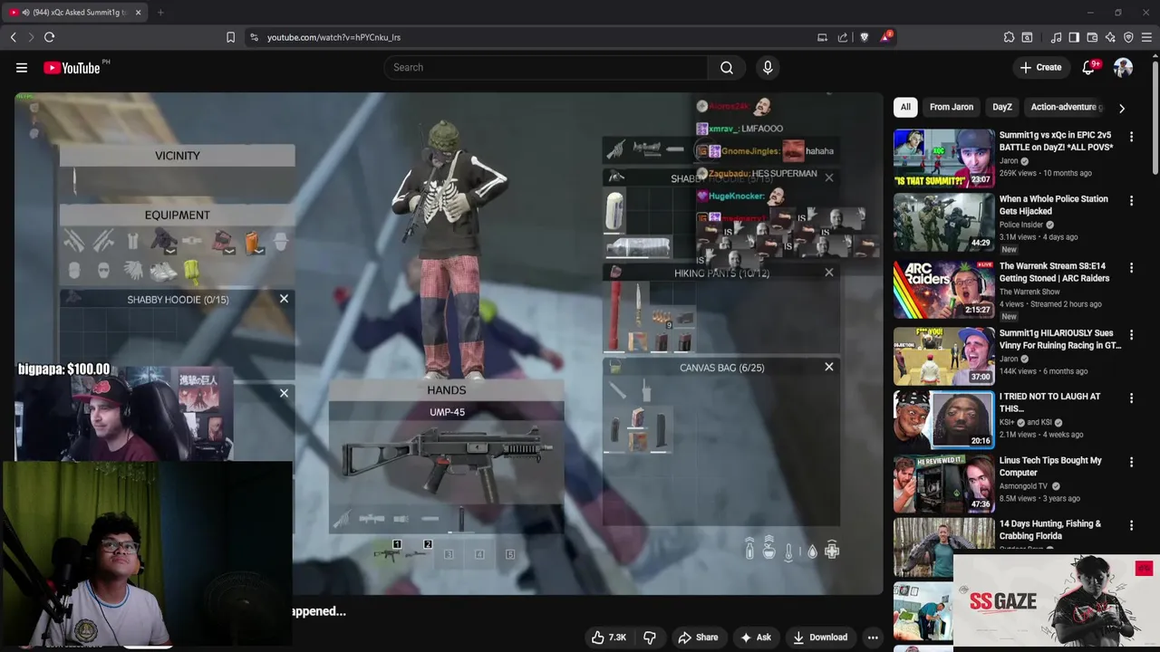Dislike this video
Image resolution: width=1160 pixels, height=652 pixels.
(x=650, y=638)
